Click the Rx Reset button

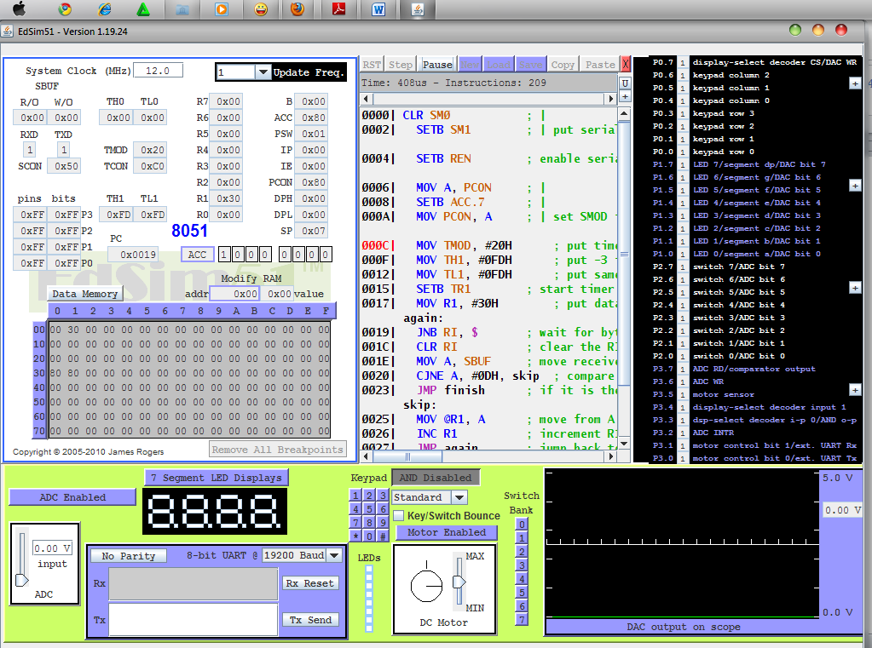310,583
